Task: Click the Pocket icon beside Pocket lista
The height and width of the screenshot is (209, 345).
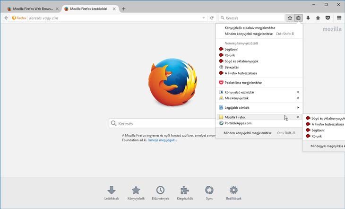Action: [221, 83]
